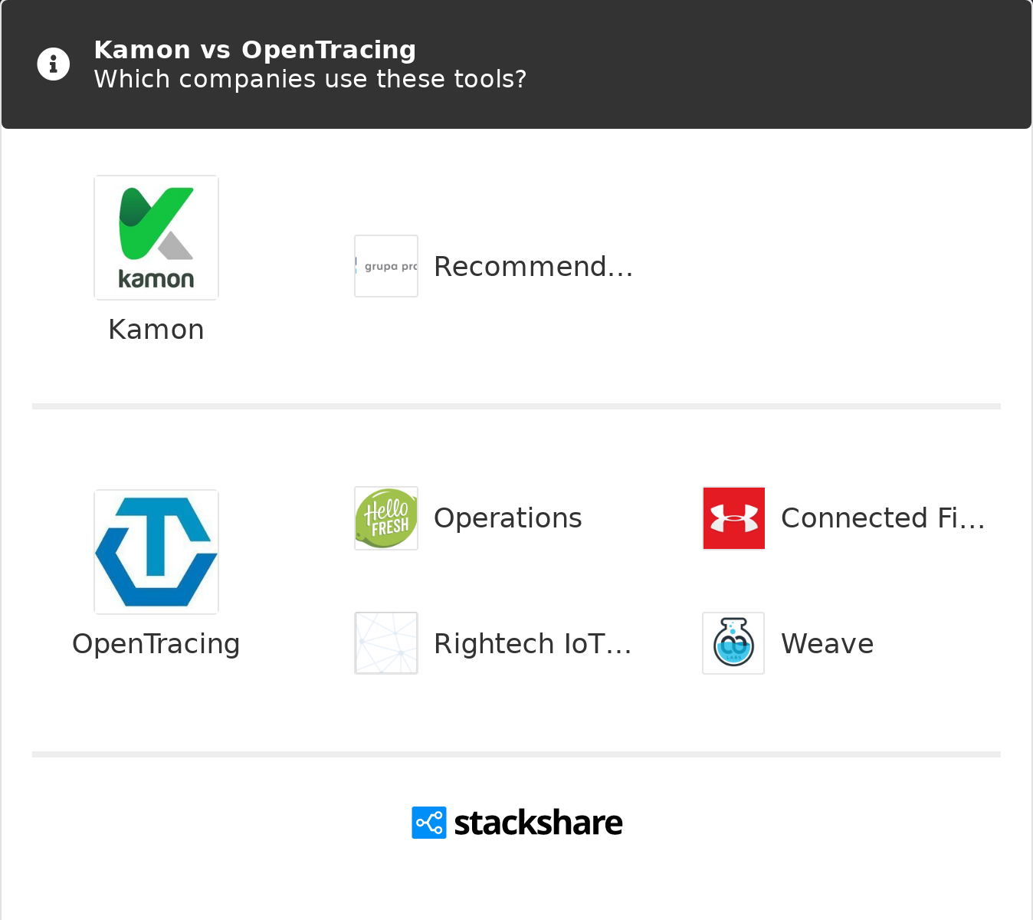The width and height of the screenshot is (1033, 920).
Task: Click the Under Armour logo icon
Action: 734,518
